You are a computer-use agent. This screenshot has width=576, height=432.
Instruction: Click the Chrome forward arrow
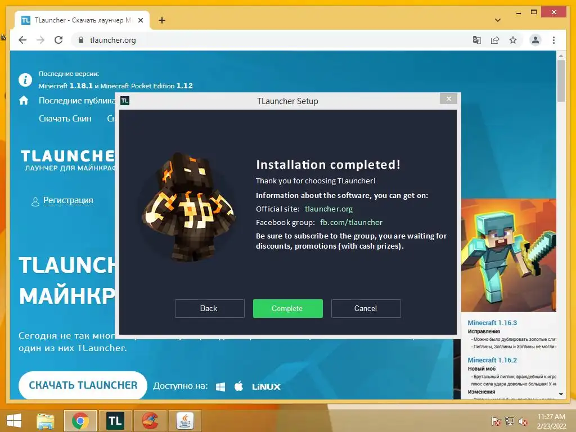[40, 40]
